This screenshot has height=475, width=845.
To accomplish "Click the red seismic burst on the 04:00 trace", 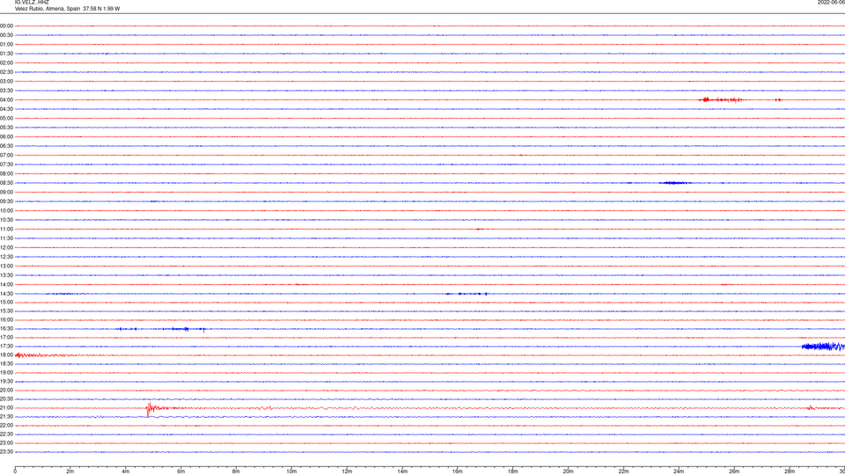I will pyautogui.click(x=721, y=99).
